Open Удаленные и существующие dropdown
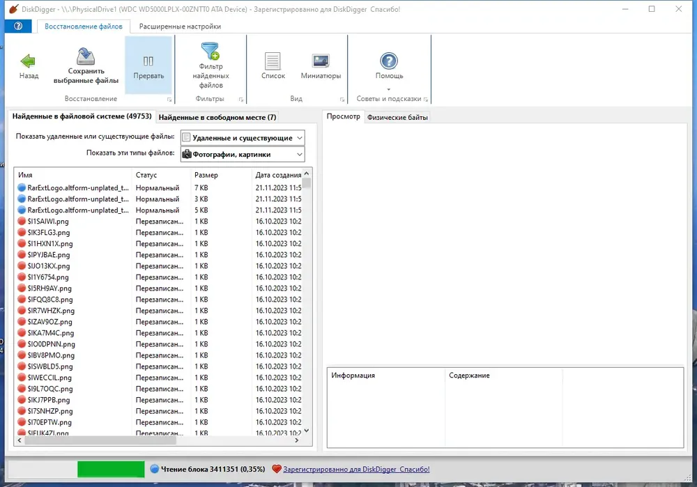The height and width of the screenshot is (487, 697). pos(243,138)
